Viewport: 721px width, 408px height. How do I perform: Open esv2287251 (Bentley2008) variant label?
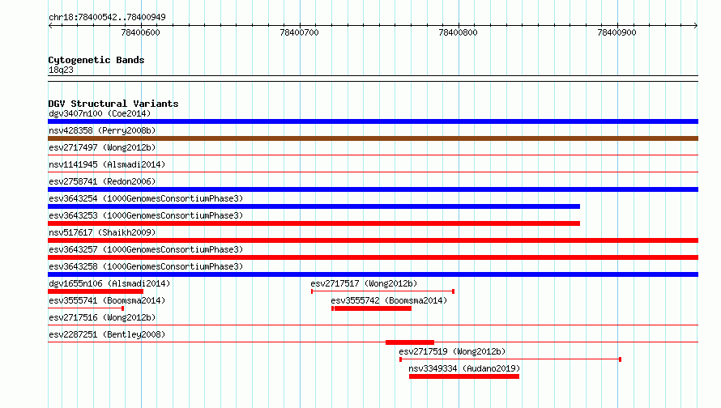(107, 334)
